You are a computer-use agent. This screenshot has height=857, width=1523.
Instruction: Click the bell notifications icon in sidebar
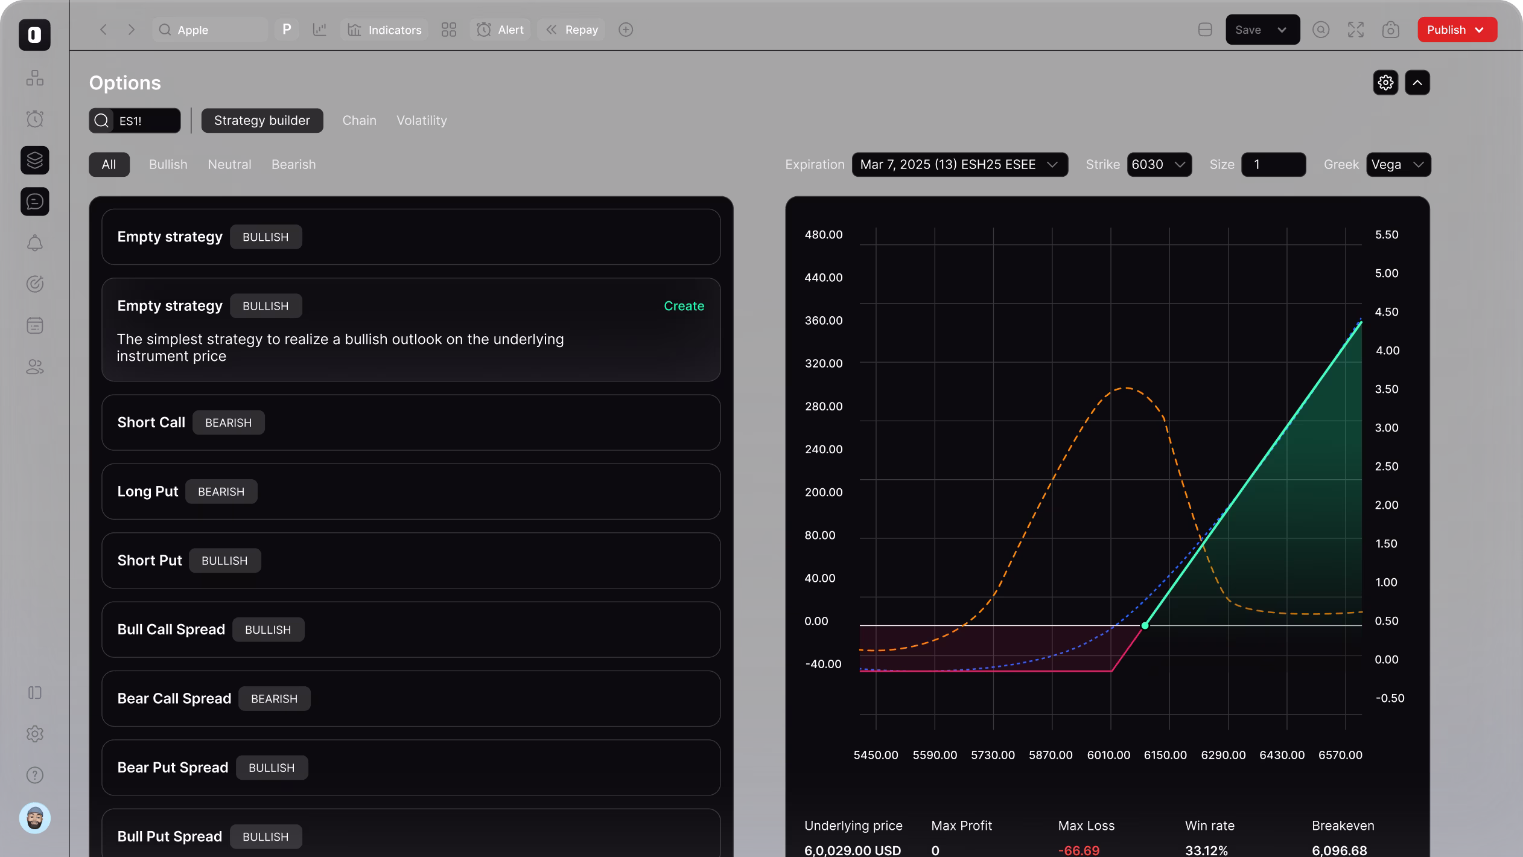[x=35, y=243]
